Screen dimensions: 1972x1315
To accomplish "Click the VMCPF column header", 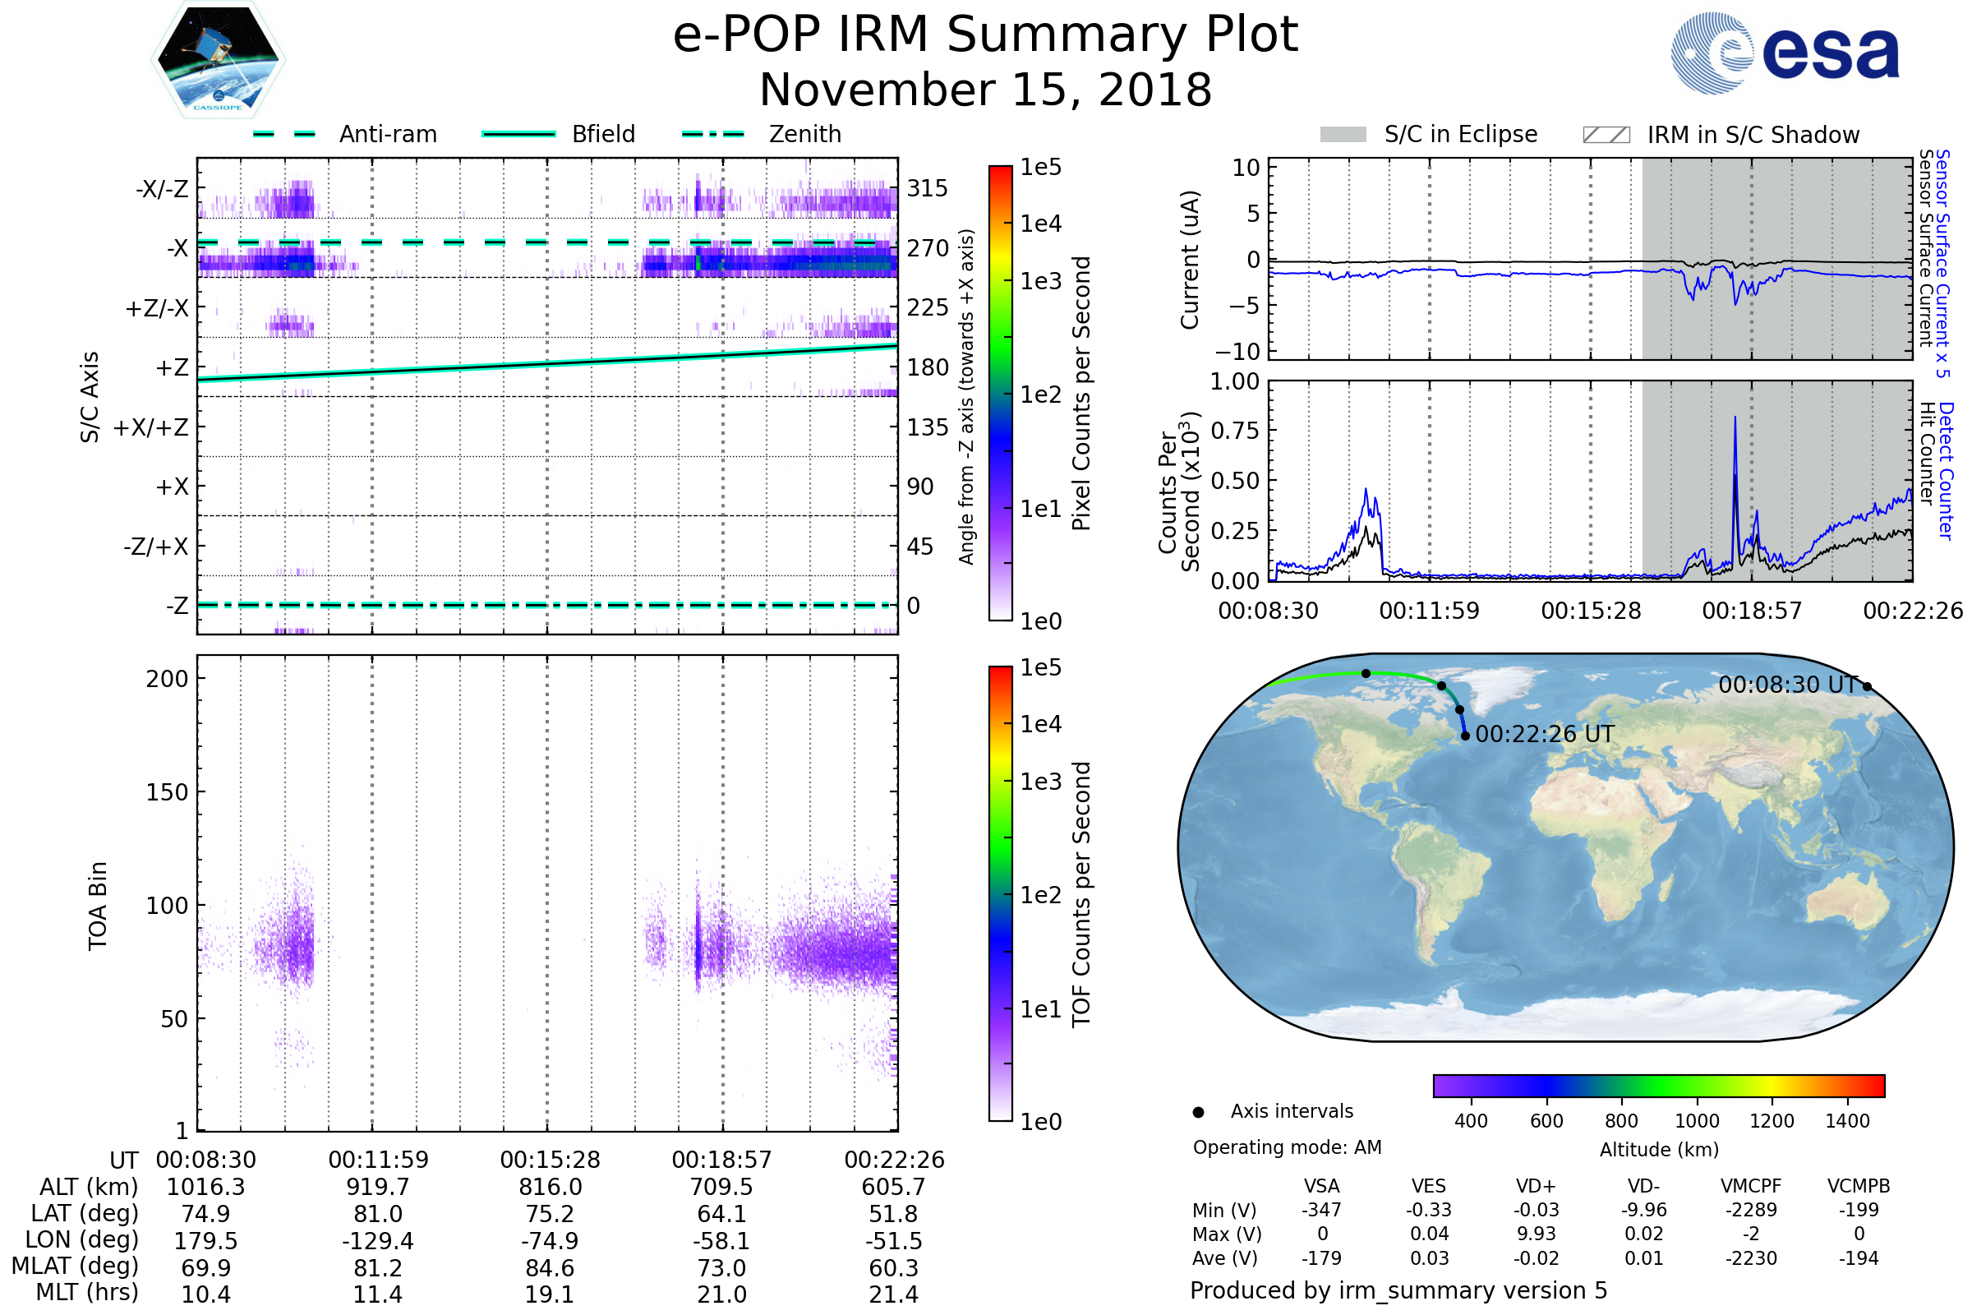I will 1751,1186.
